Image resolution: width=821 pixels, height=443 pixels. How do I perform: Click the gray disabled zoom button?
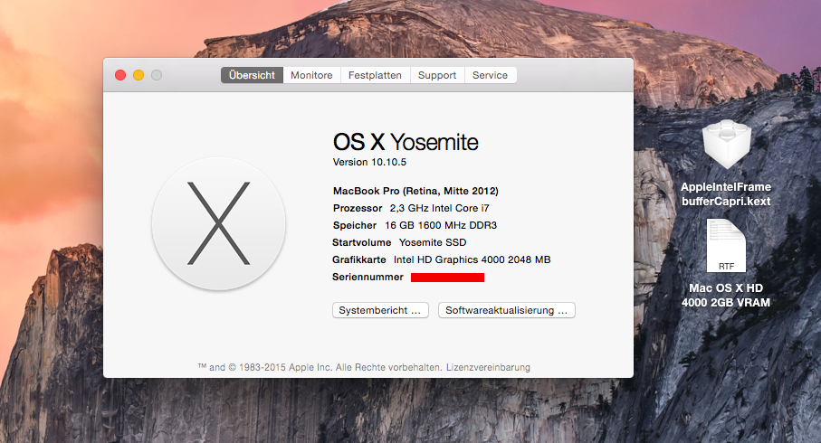157,76
